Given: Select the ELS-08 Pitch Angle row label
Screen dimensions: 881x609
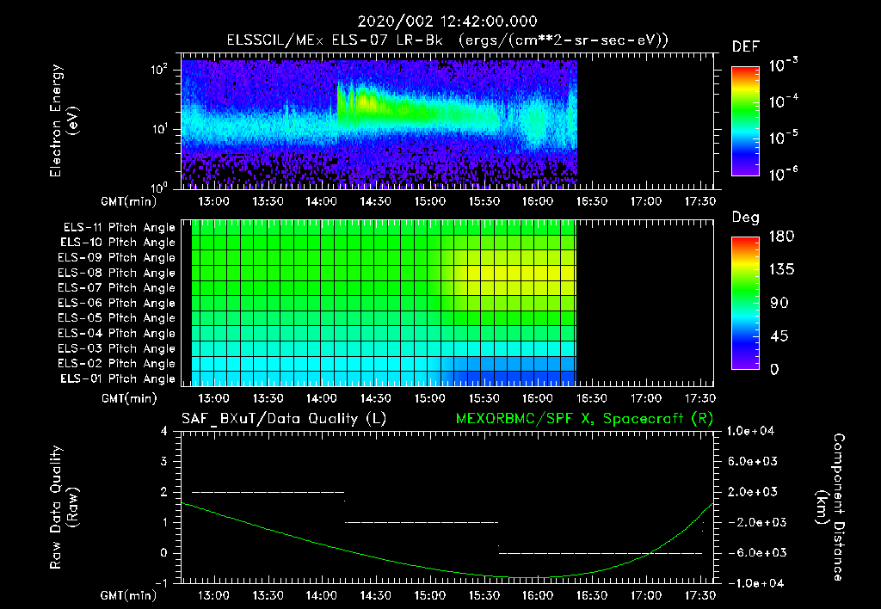Looking at the screenshot, I should pyautogui.click(x=117, y=273).
